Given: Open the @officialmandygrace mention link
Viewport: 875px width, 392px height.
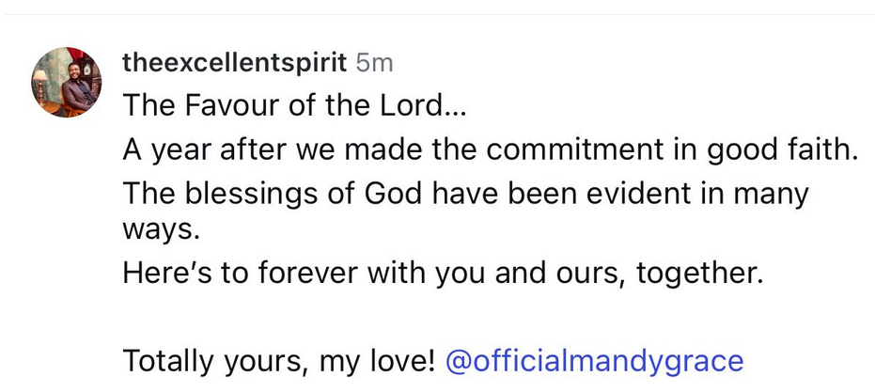Looking at the screenshot, I should [x=594, y=360].
